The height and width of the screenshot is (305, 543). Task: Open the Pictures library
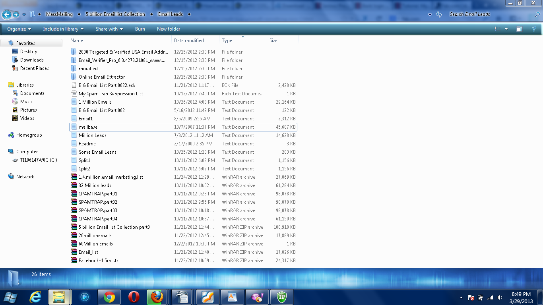(x=28, y=110)
